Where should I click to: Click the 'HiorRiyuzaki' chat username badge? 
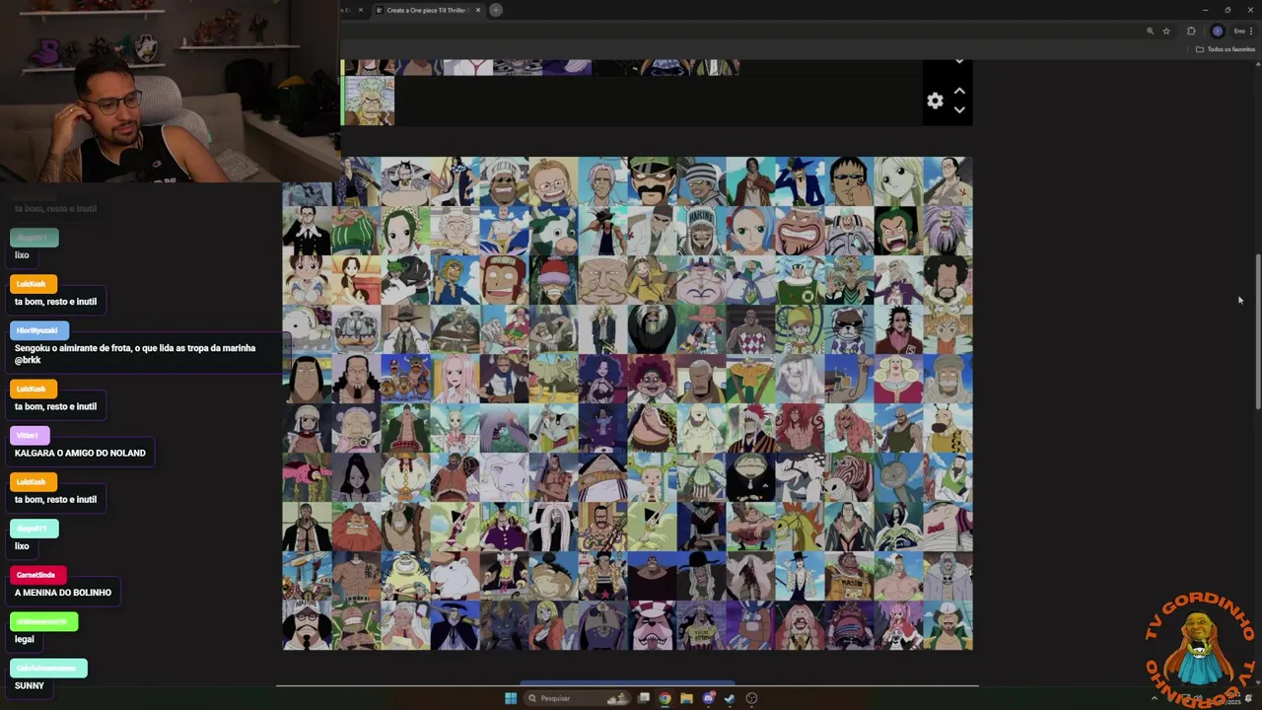[39, 330]
